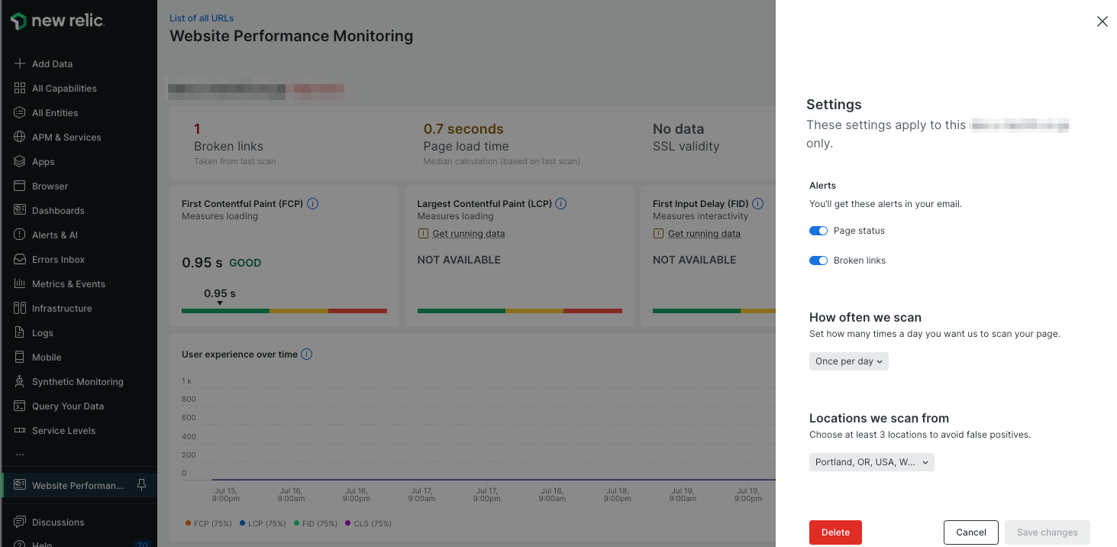Open the scan frequency dropdown
Image resolution: width=1117 pixels, height=547 pixels.
tap(848, 361)
